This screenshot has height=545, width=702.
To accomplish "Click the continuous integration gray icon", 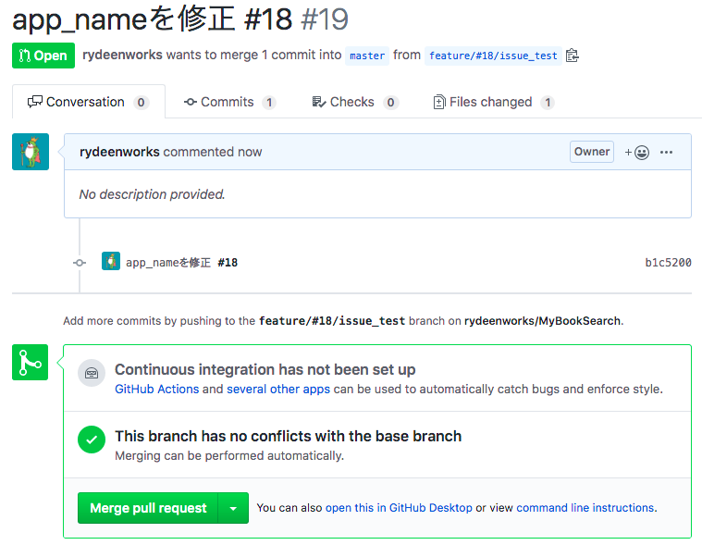I will (92, 373).
